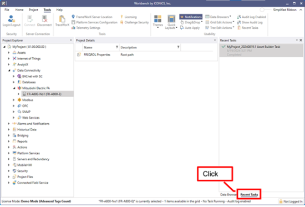Collapse the MyProject root node
This screenshot has width=305, height=207.
[x=4, y=47]
